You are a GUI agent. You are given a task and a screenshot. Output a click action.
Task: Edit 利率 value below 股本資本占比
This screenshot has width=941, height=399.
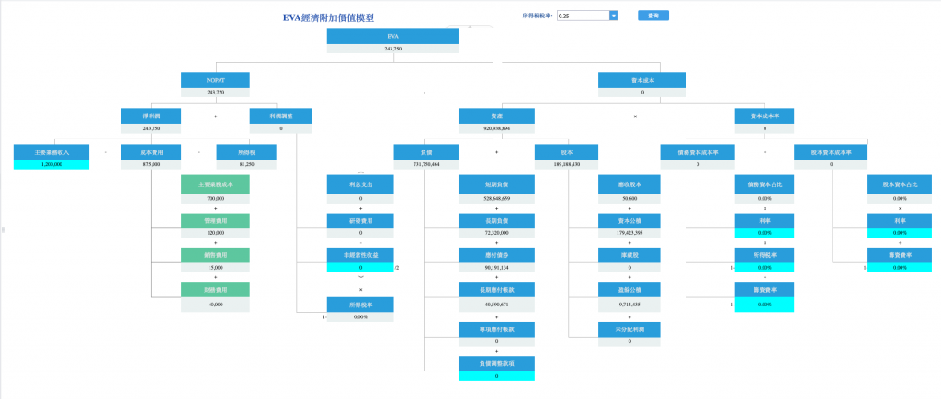[x=898, y=233]
